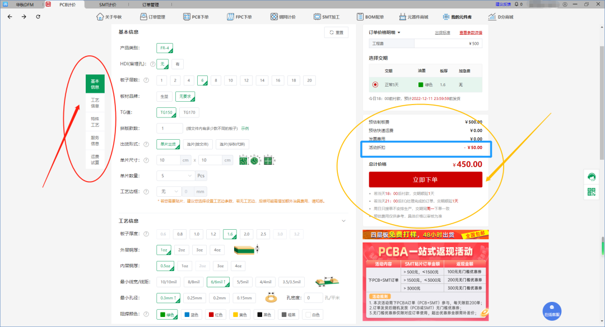Select the 正常5天 delivery radio button
Image resolution: width=605 pixels, height=327 pixels.
(x=375, y=85)
